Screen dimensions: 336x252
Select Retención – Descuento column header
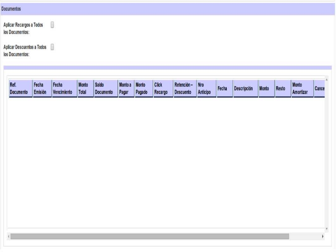click(184, 89)
